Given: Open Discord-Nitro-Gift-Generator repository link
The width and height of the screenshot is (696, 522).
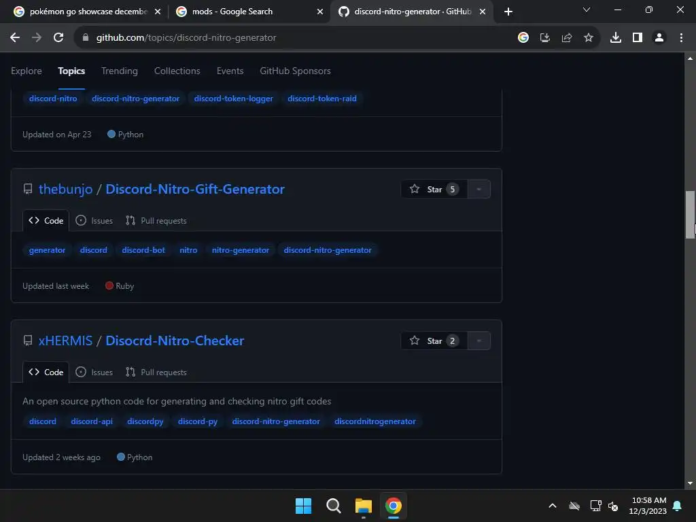Looking at the screenshot, I should click(195, 189).
